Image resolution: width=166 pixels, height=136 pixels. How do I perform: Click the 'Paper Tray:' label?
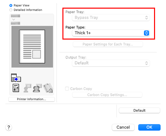tap(75, 12)
